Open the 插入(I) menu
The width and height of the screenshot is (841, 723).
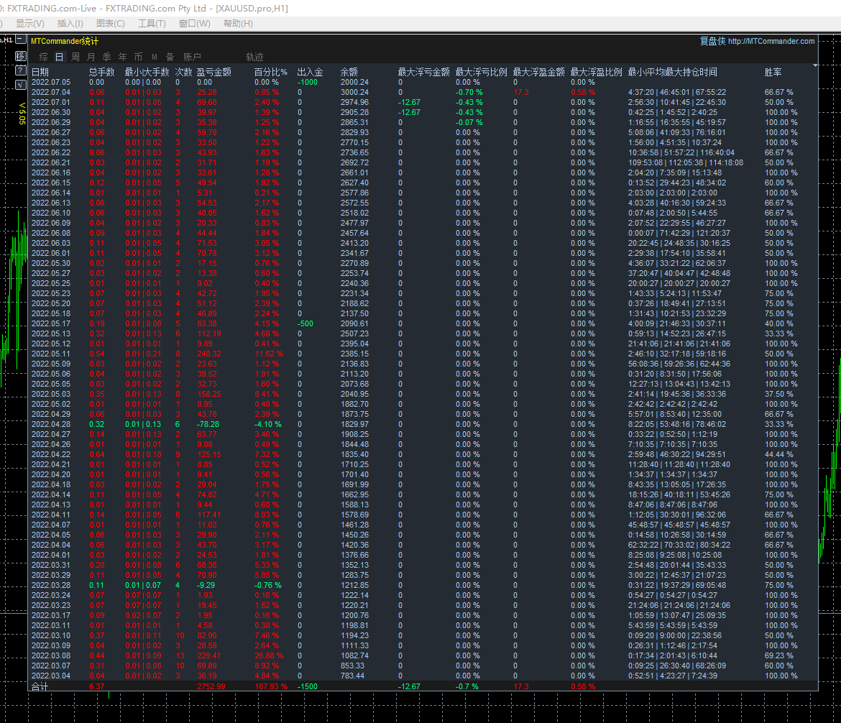coord(70,24)
